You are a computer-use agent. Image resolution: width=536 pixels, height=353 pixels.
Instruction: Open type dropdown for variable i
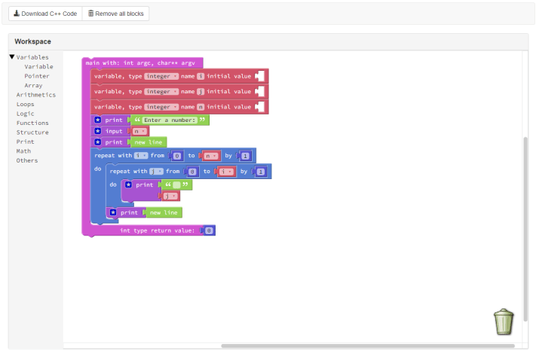161,77
